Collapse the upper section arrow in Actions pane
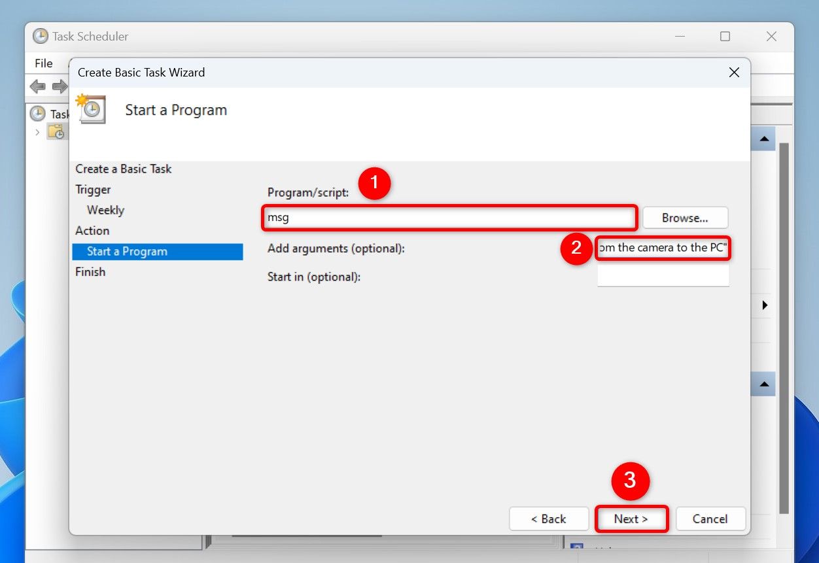This screenshot has width=819, height=563. point(763,139)
